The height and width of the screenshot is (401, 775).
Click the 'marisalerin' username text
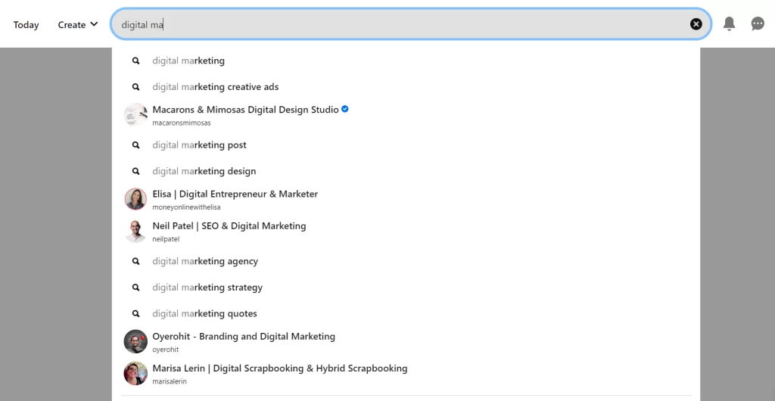(170, 382)
